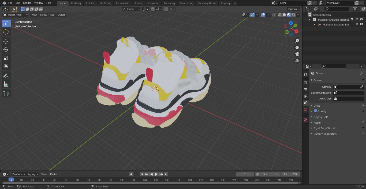
Task: Collapse the Multicolor_Sneakers_Balencia collection
Action: 310,20
